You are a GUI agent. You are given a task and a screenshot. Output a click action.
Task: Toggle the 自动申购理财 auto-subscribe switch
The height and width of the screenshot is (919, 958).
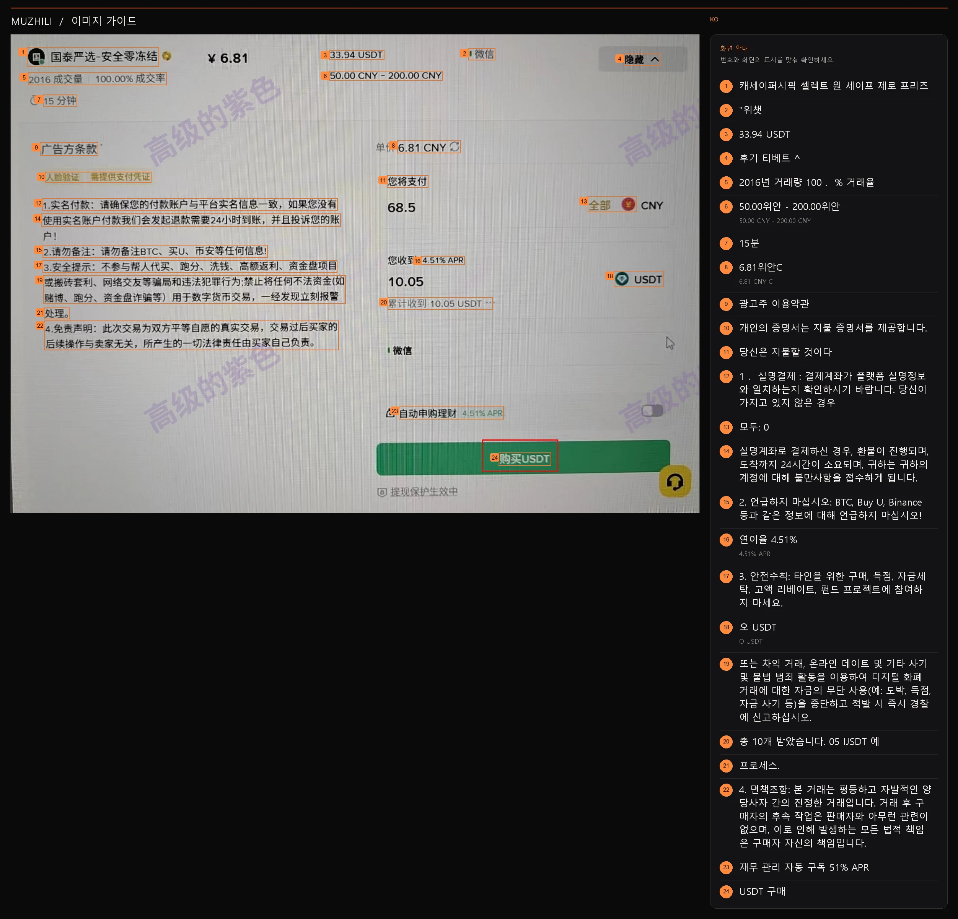[652, 411]
